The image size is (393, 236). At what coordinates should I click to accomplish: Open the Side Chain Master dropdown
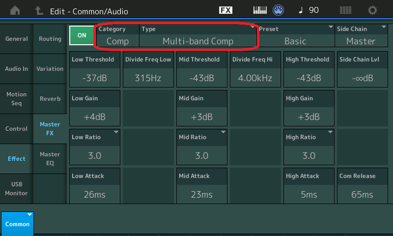pyautogui.click(x=361, y=36)
